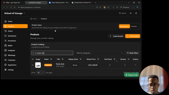Viewport: 169px width, 95px height.
Task: Switch to All products view
Action: (x=124, y=26)
